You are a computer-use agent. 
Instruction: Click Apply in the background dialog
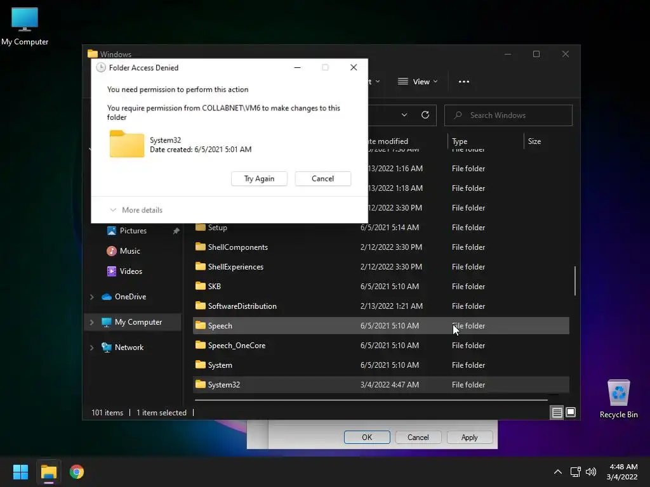coord(469,438)
